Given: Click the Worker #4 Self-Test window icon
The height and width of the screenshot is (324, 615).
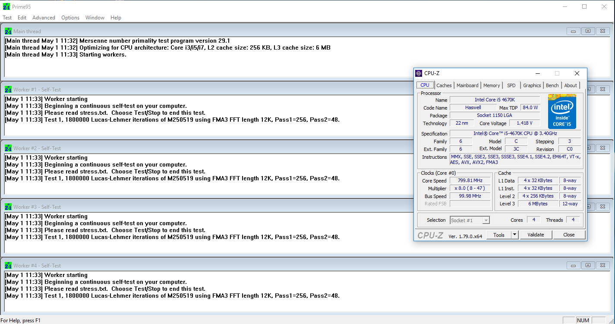Looking at the screenshot, I should (8, 265).
